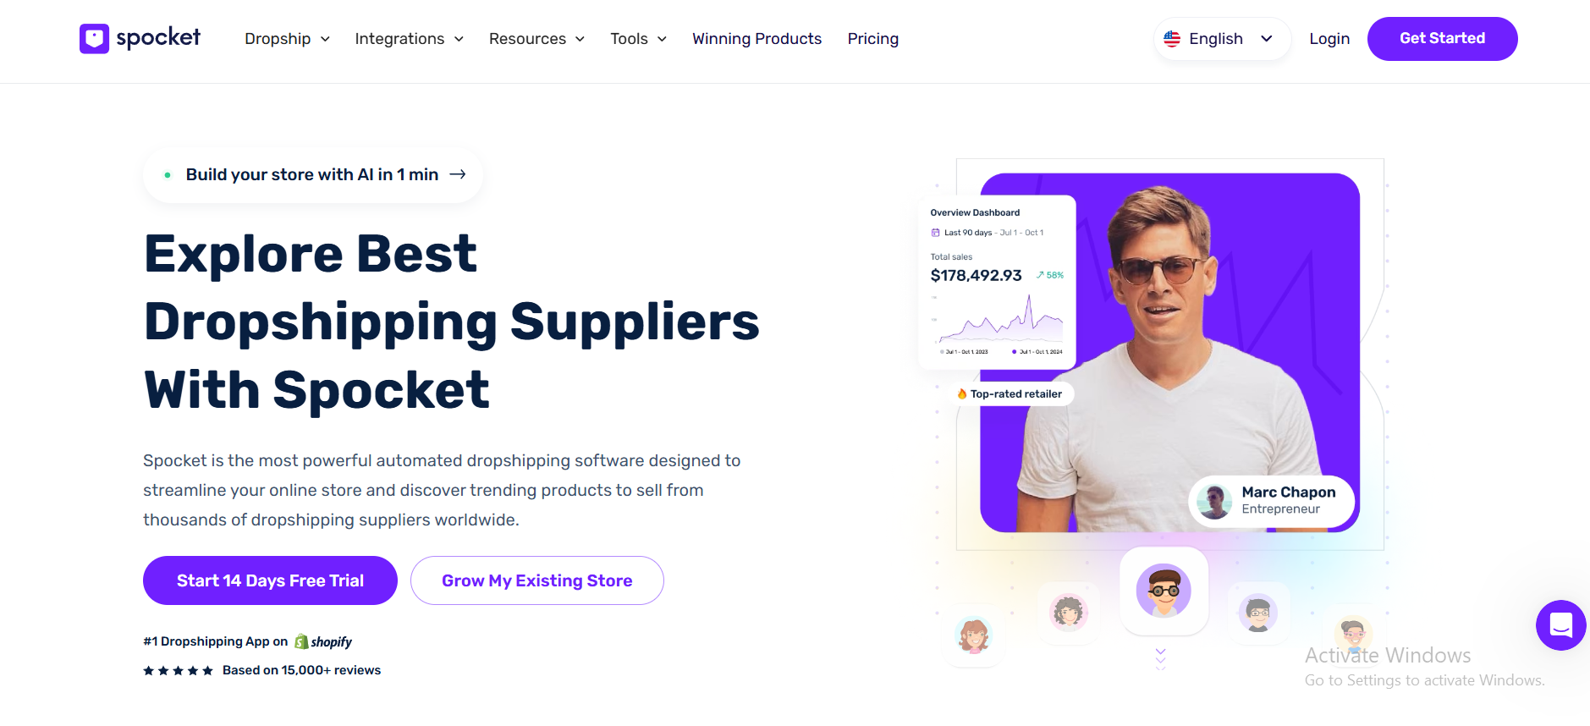Click the US flag language icon
This screenshot has height=726, width=1590.
1172,39
